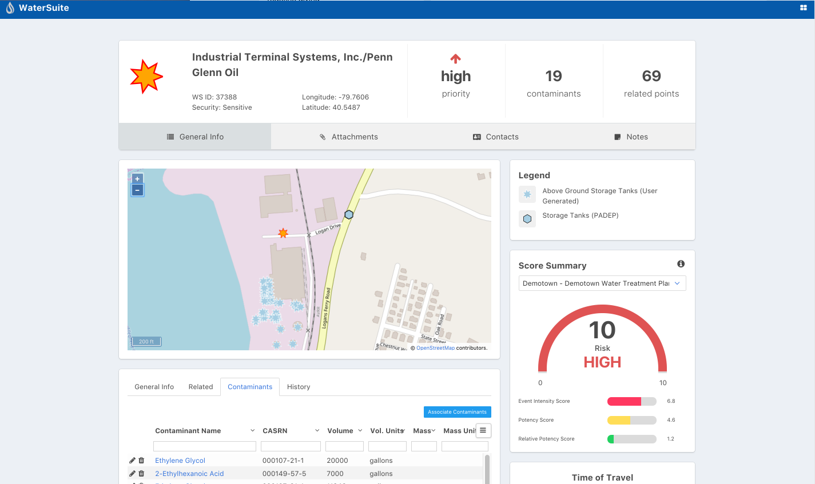The image size is (815, 484).
Task: Click Above Ground Storage Tanks legend icon
Action: [527, 194]
